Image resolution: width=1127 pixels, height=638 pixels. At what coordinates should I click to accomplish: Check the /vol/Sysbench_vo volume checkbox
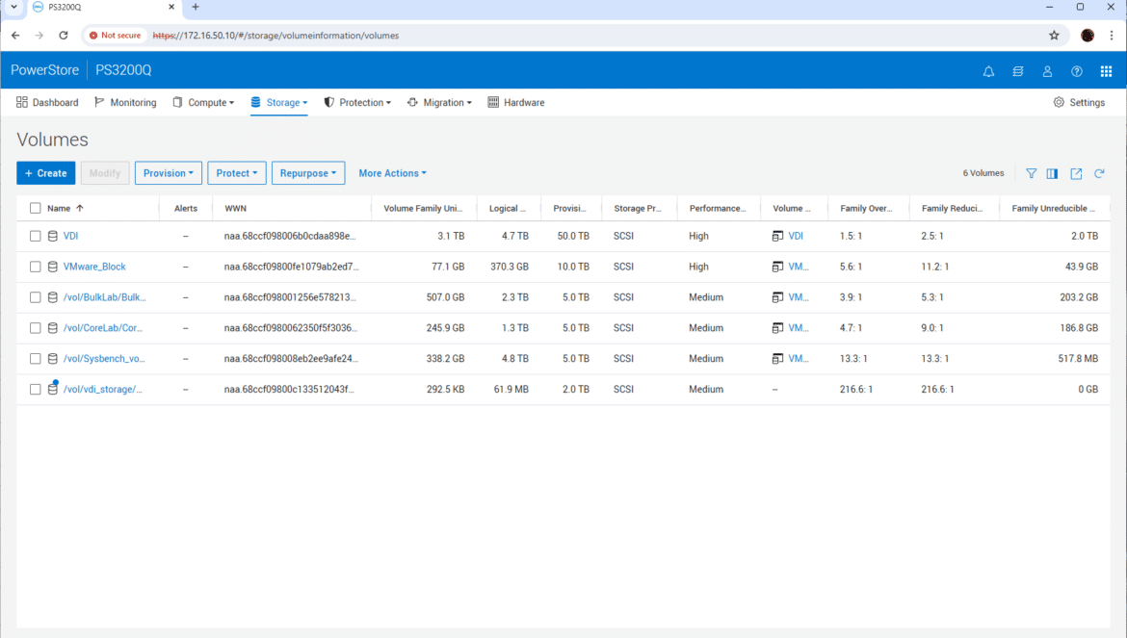pos(36,359)
